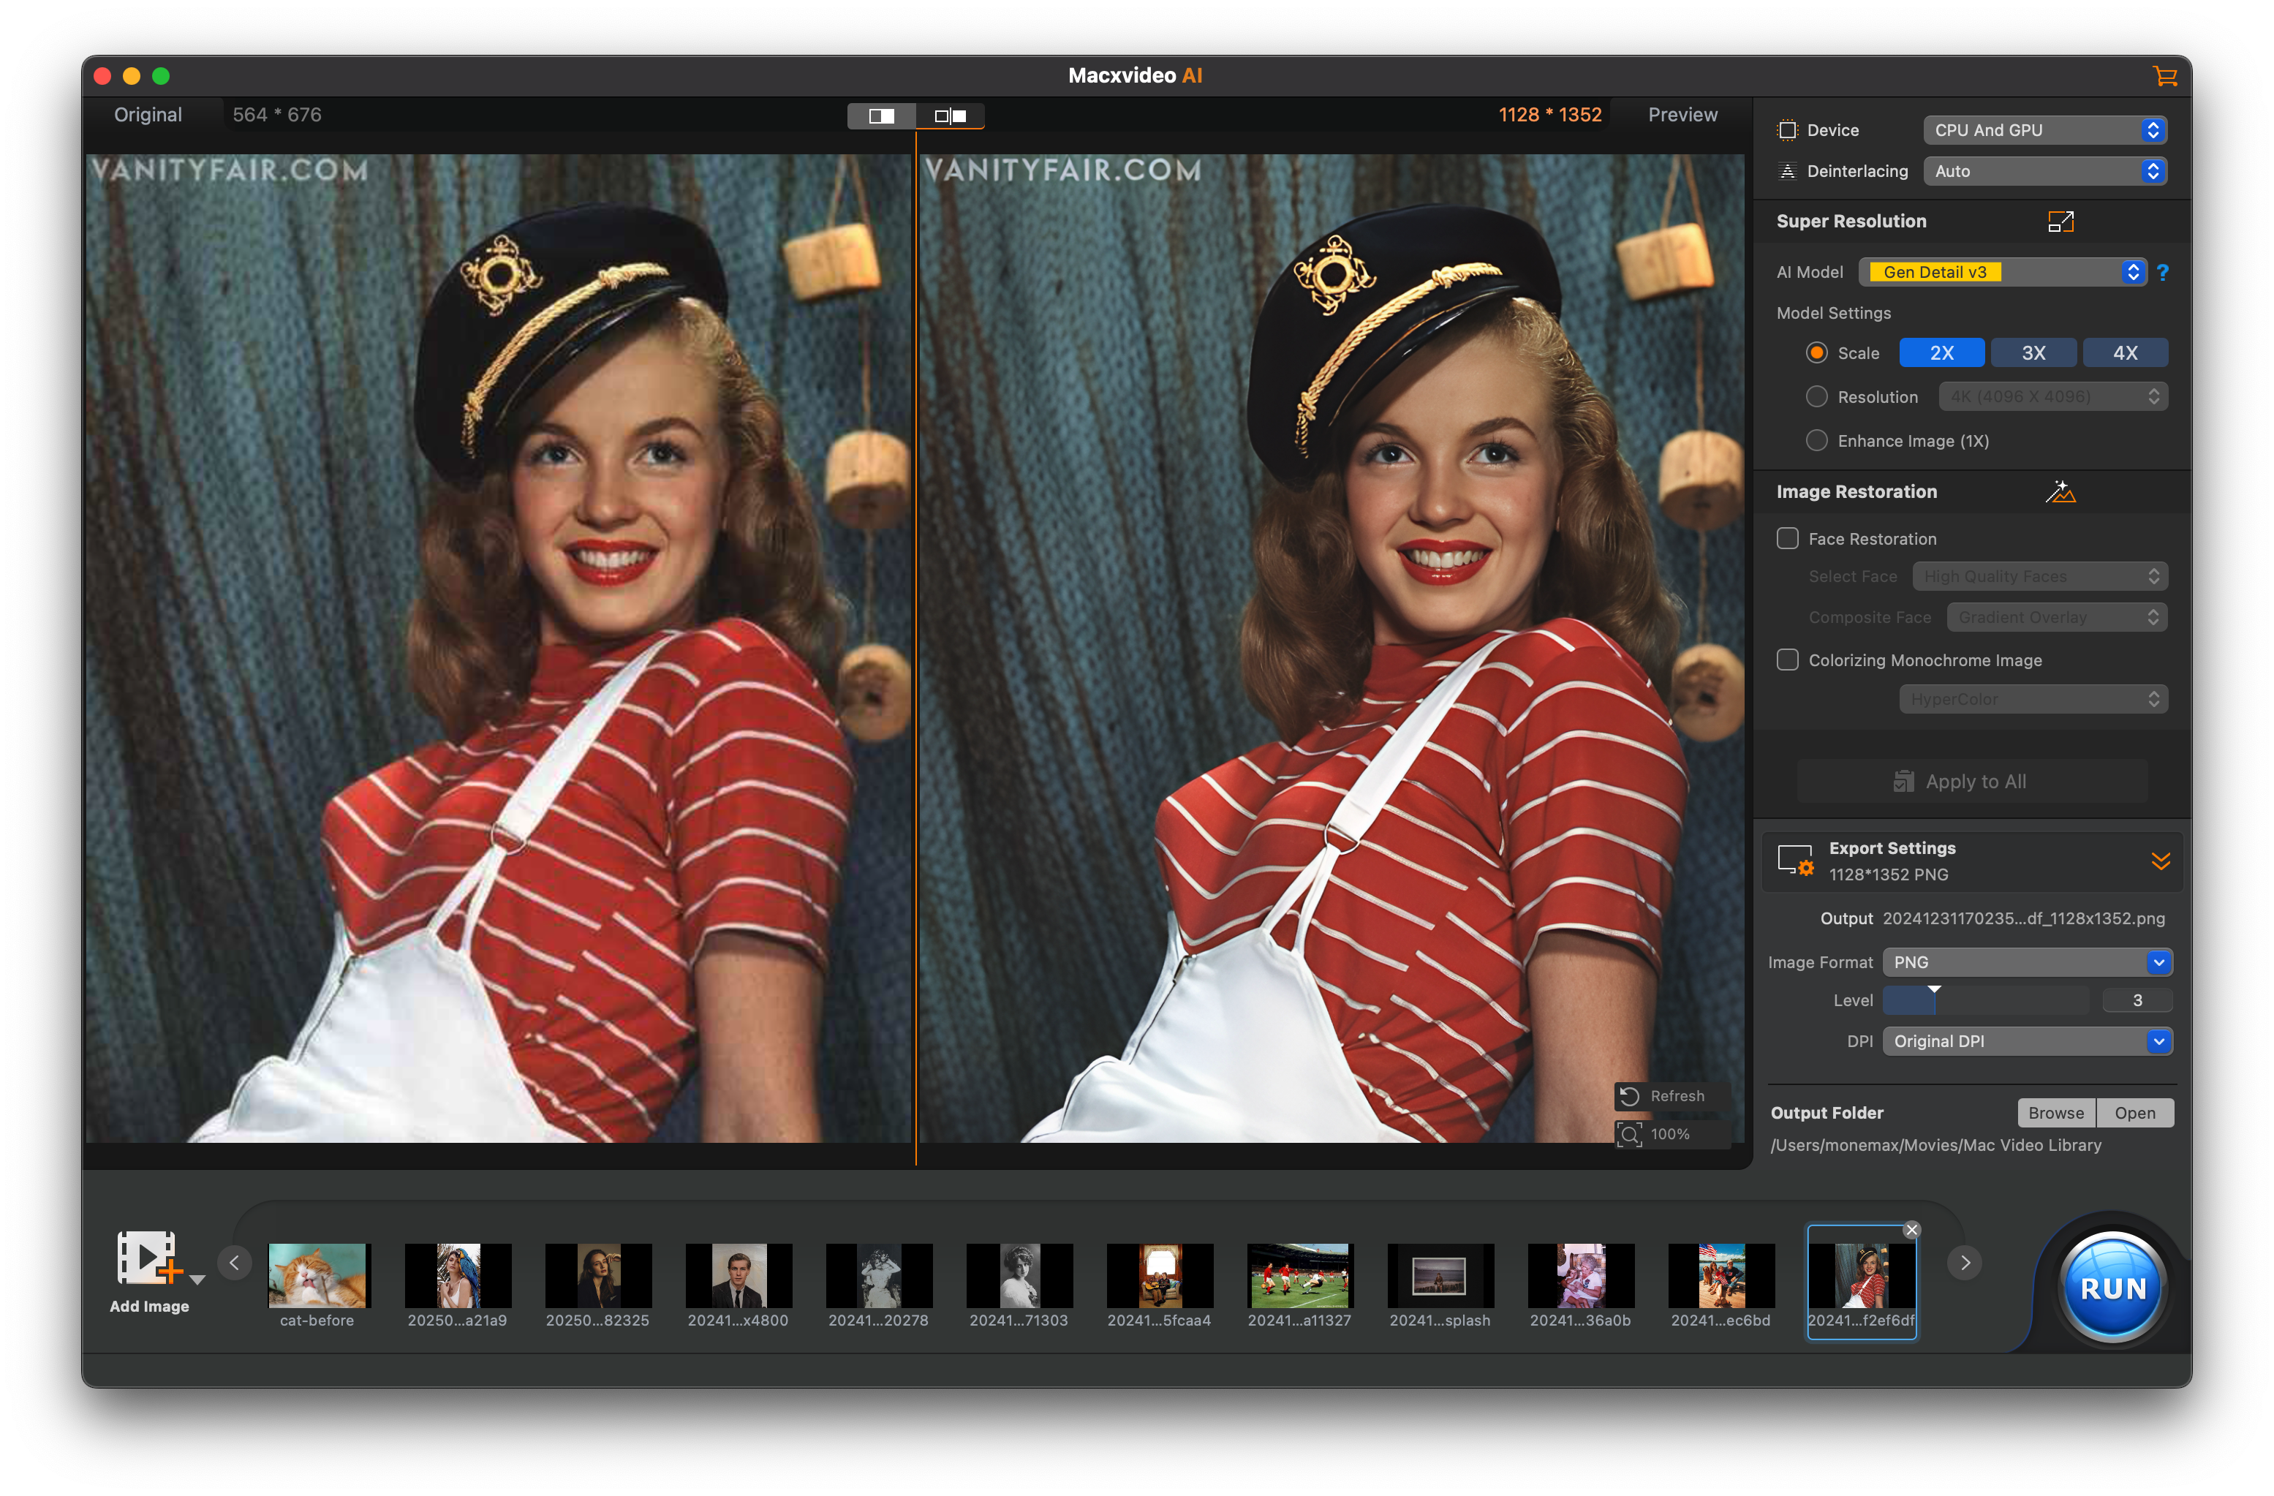Enable the Face Restoration checkbox

(x=1787, y=539)
